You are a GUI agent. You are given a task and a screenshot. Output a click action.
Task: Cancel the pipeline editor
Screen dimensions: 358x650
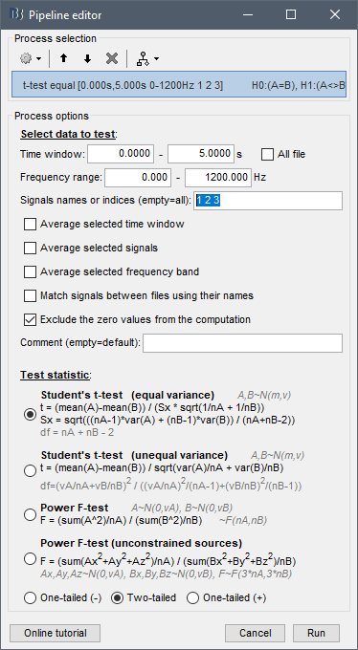256,633
